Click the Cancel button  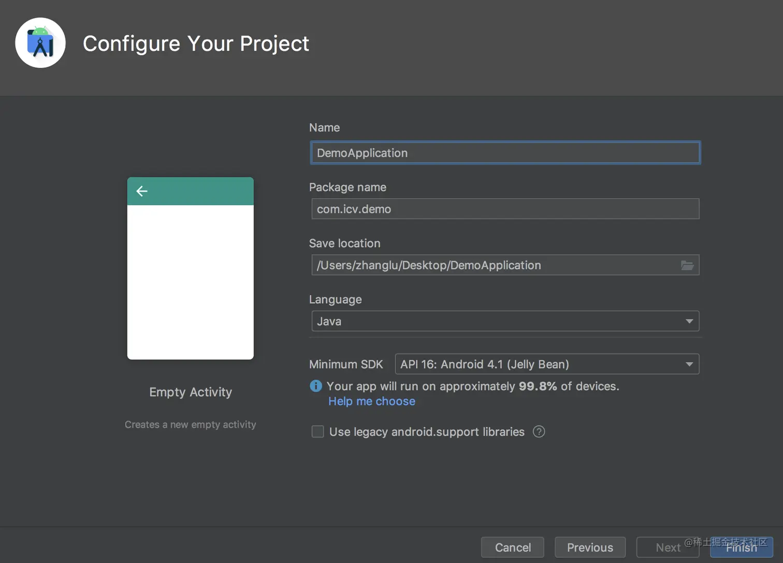coord(513,547)
